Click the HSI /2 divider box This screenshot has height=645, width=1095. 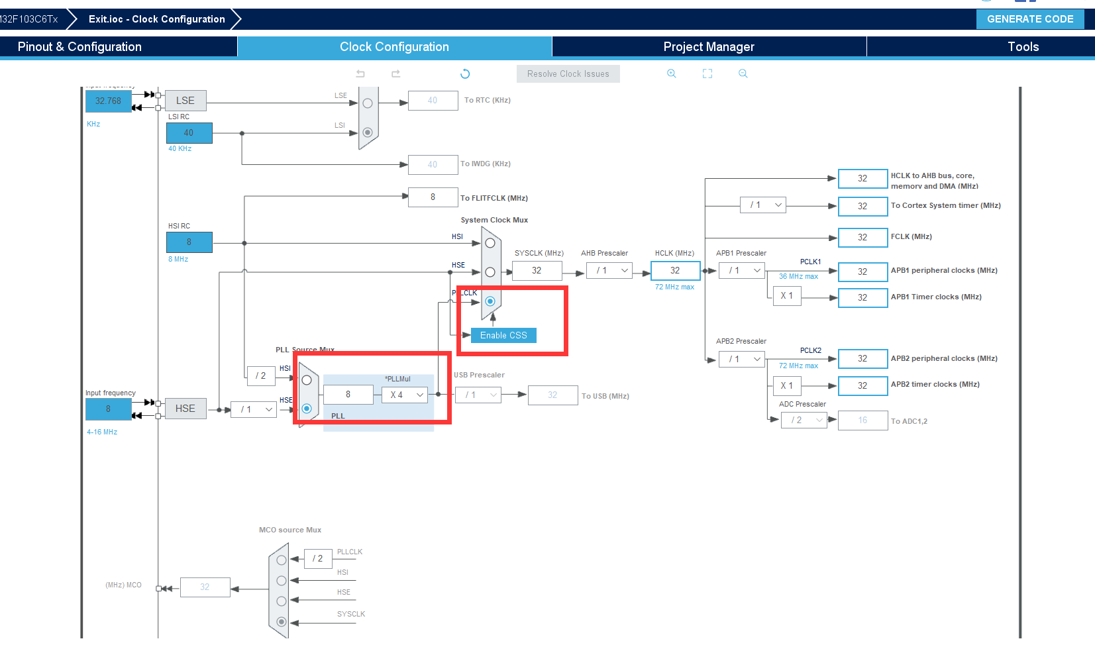coord(261,375)
